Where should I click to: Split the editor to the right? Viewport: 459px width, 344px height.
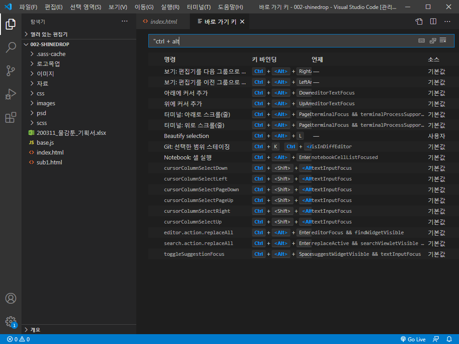(x=433, y=21)
